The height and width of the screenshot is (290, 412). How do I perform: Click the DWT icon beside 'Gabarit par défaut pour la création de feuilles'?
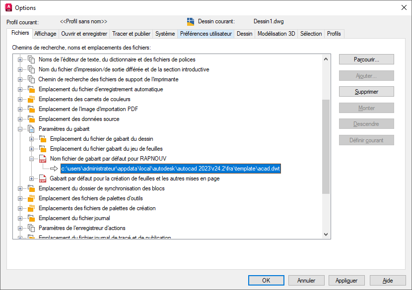pos(42,178)
